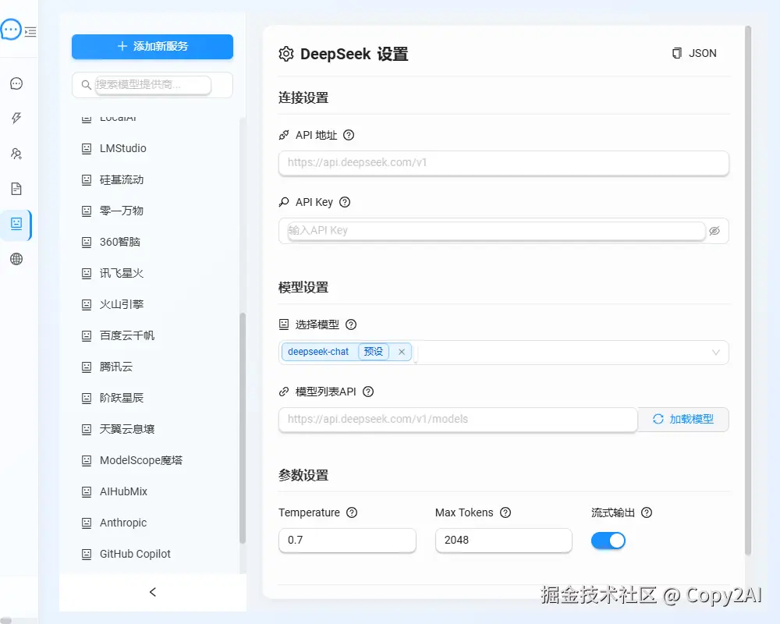Click the 加载模型 button
This screenshot has height=624, width=780.
point(683,420)
